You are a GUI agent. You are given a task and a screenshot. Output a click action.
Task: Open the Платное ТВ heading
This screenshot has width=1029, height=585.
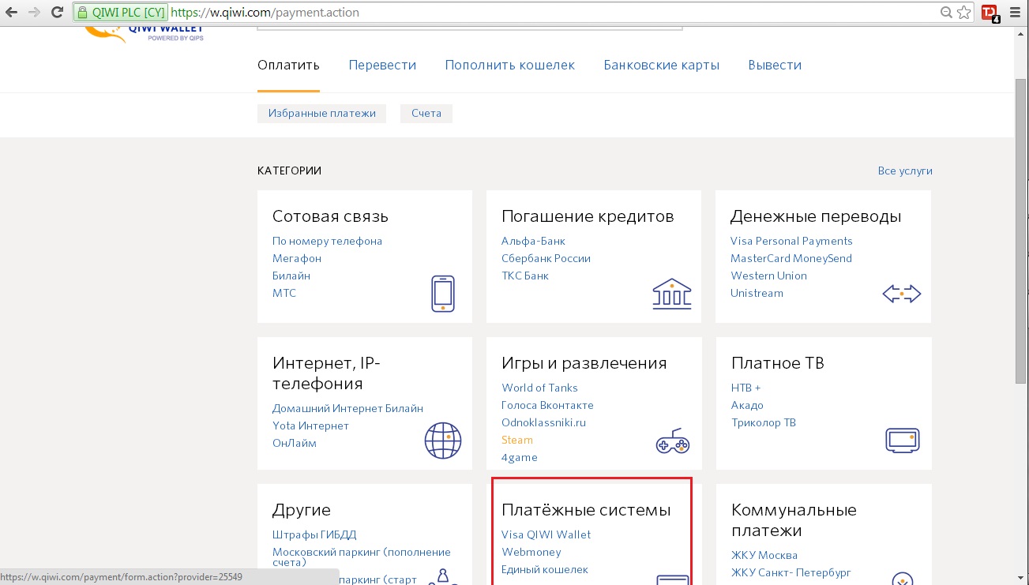[778, 363]
